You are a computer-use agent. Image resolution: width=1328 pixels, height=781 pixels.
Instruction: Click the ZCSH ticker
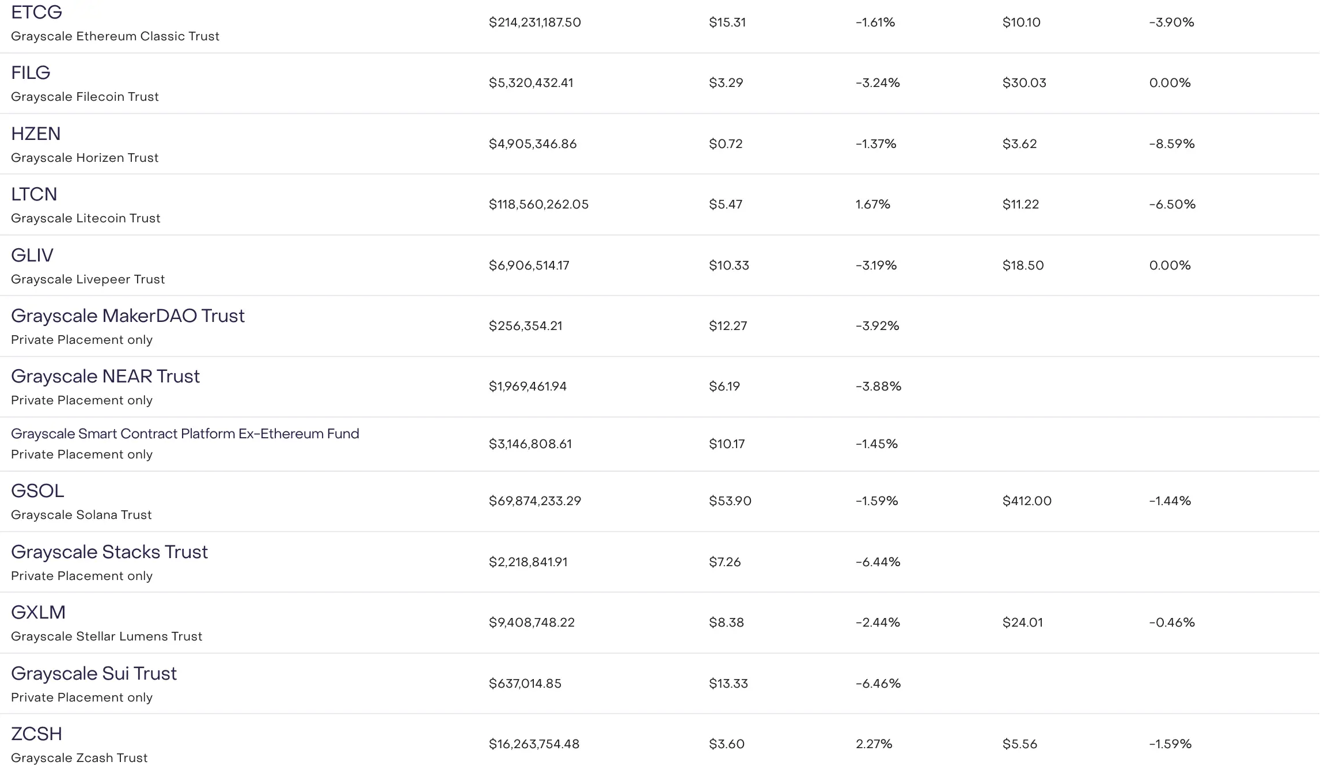click(x=36, y=734)
